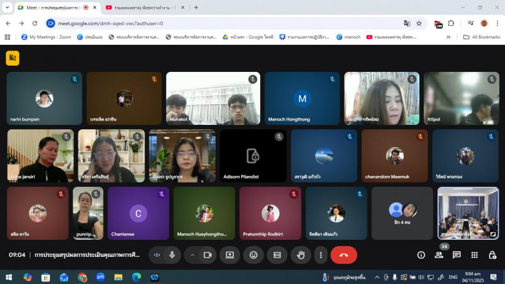
Task: Open the participants people panel icon
Action: tap(439, 255)
